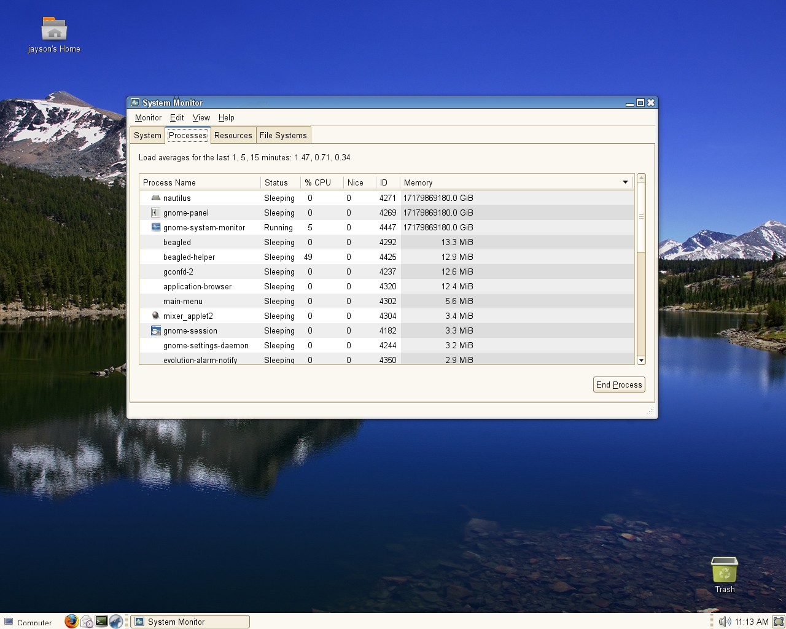786x629 pixels.
Task: Sort by the % CPU column header
Action: coord(322,182)
